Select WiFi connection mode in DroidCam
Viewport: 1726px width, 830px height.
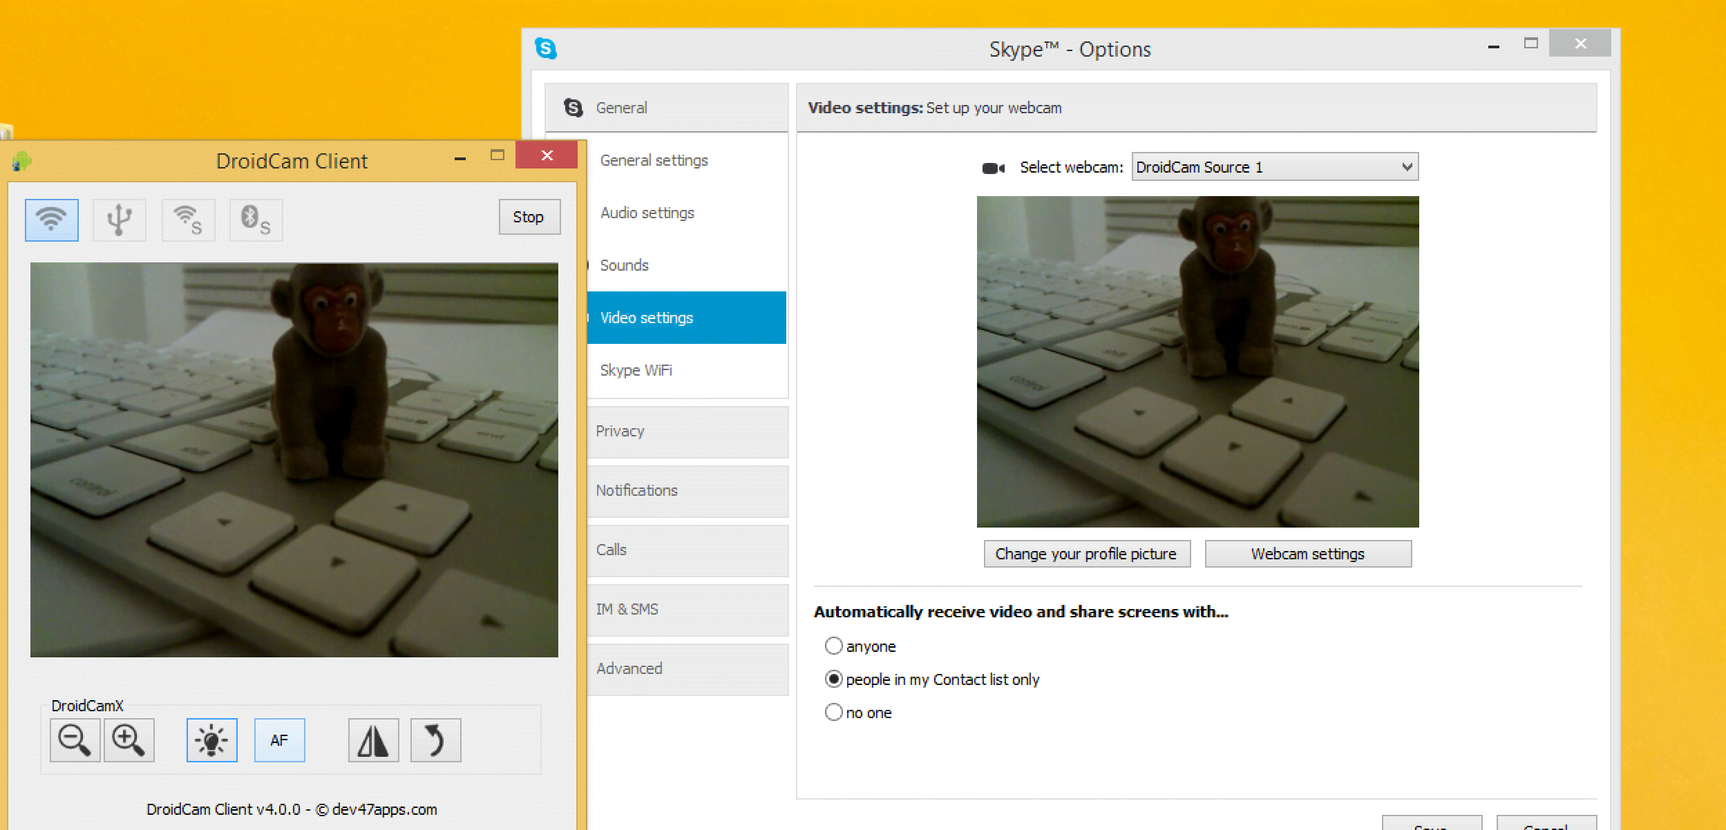point(52,220)
